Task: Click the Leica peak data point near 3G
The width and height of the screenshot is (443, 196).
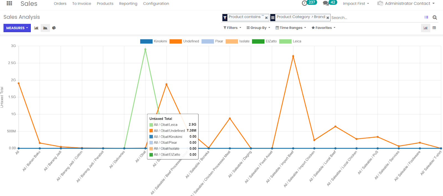Action: coord(145,50)
